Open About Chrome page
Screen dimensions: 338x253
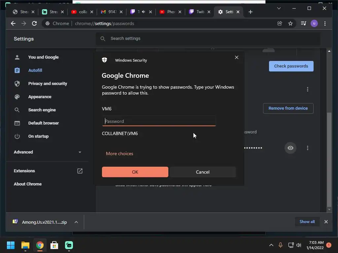[x=28, y=184]
